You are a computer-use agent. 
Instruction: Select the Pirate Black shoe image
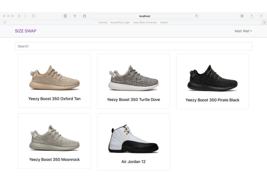point(212,78)
